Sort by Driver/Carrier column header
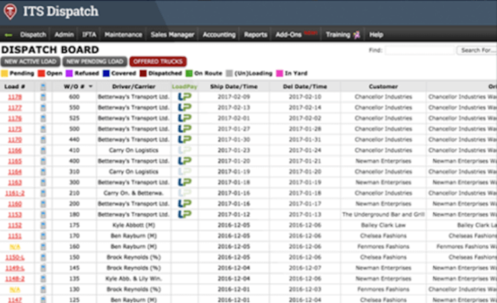 [x=133, y=87]
